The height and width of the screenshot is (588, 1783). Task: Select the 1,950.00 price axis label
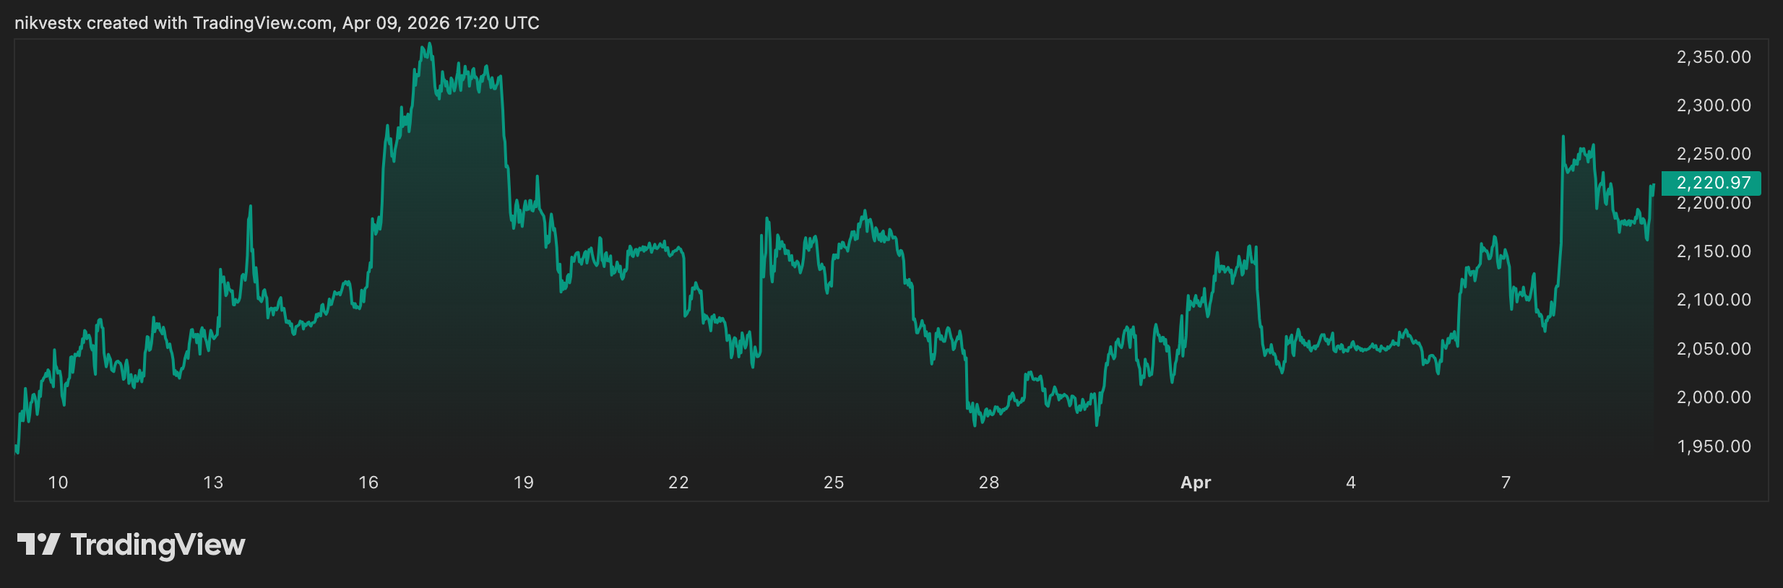(x=1714, y=446)
